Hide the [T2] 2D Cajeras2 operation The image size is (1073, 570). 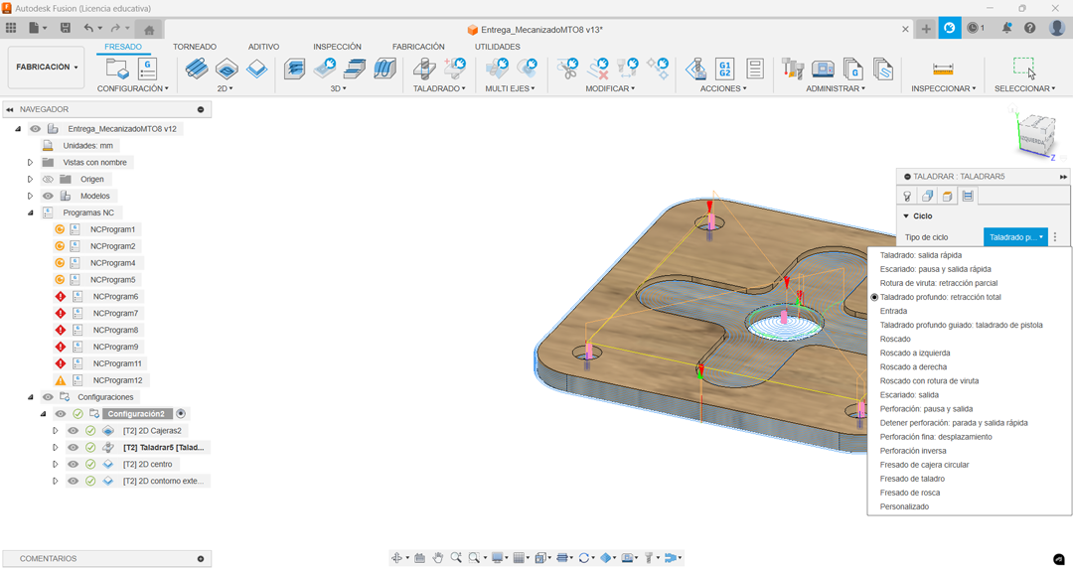pos(74,430)
